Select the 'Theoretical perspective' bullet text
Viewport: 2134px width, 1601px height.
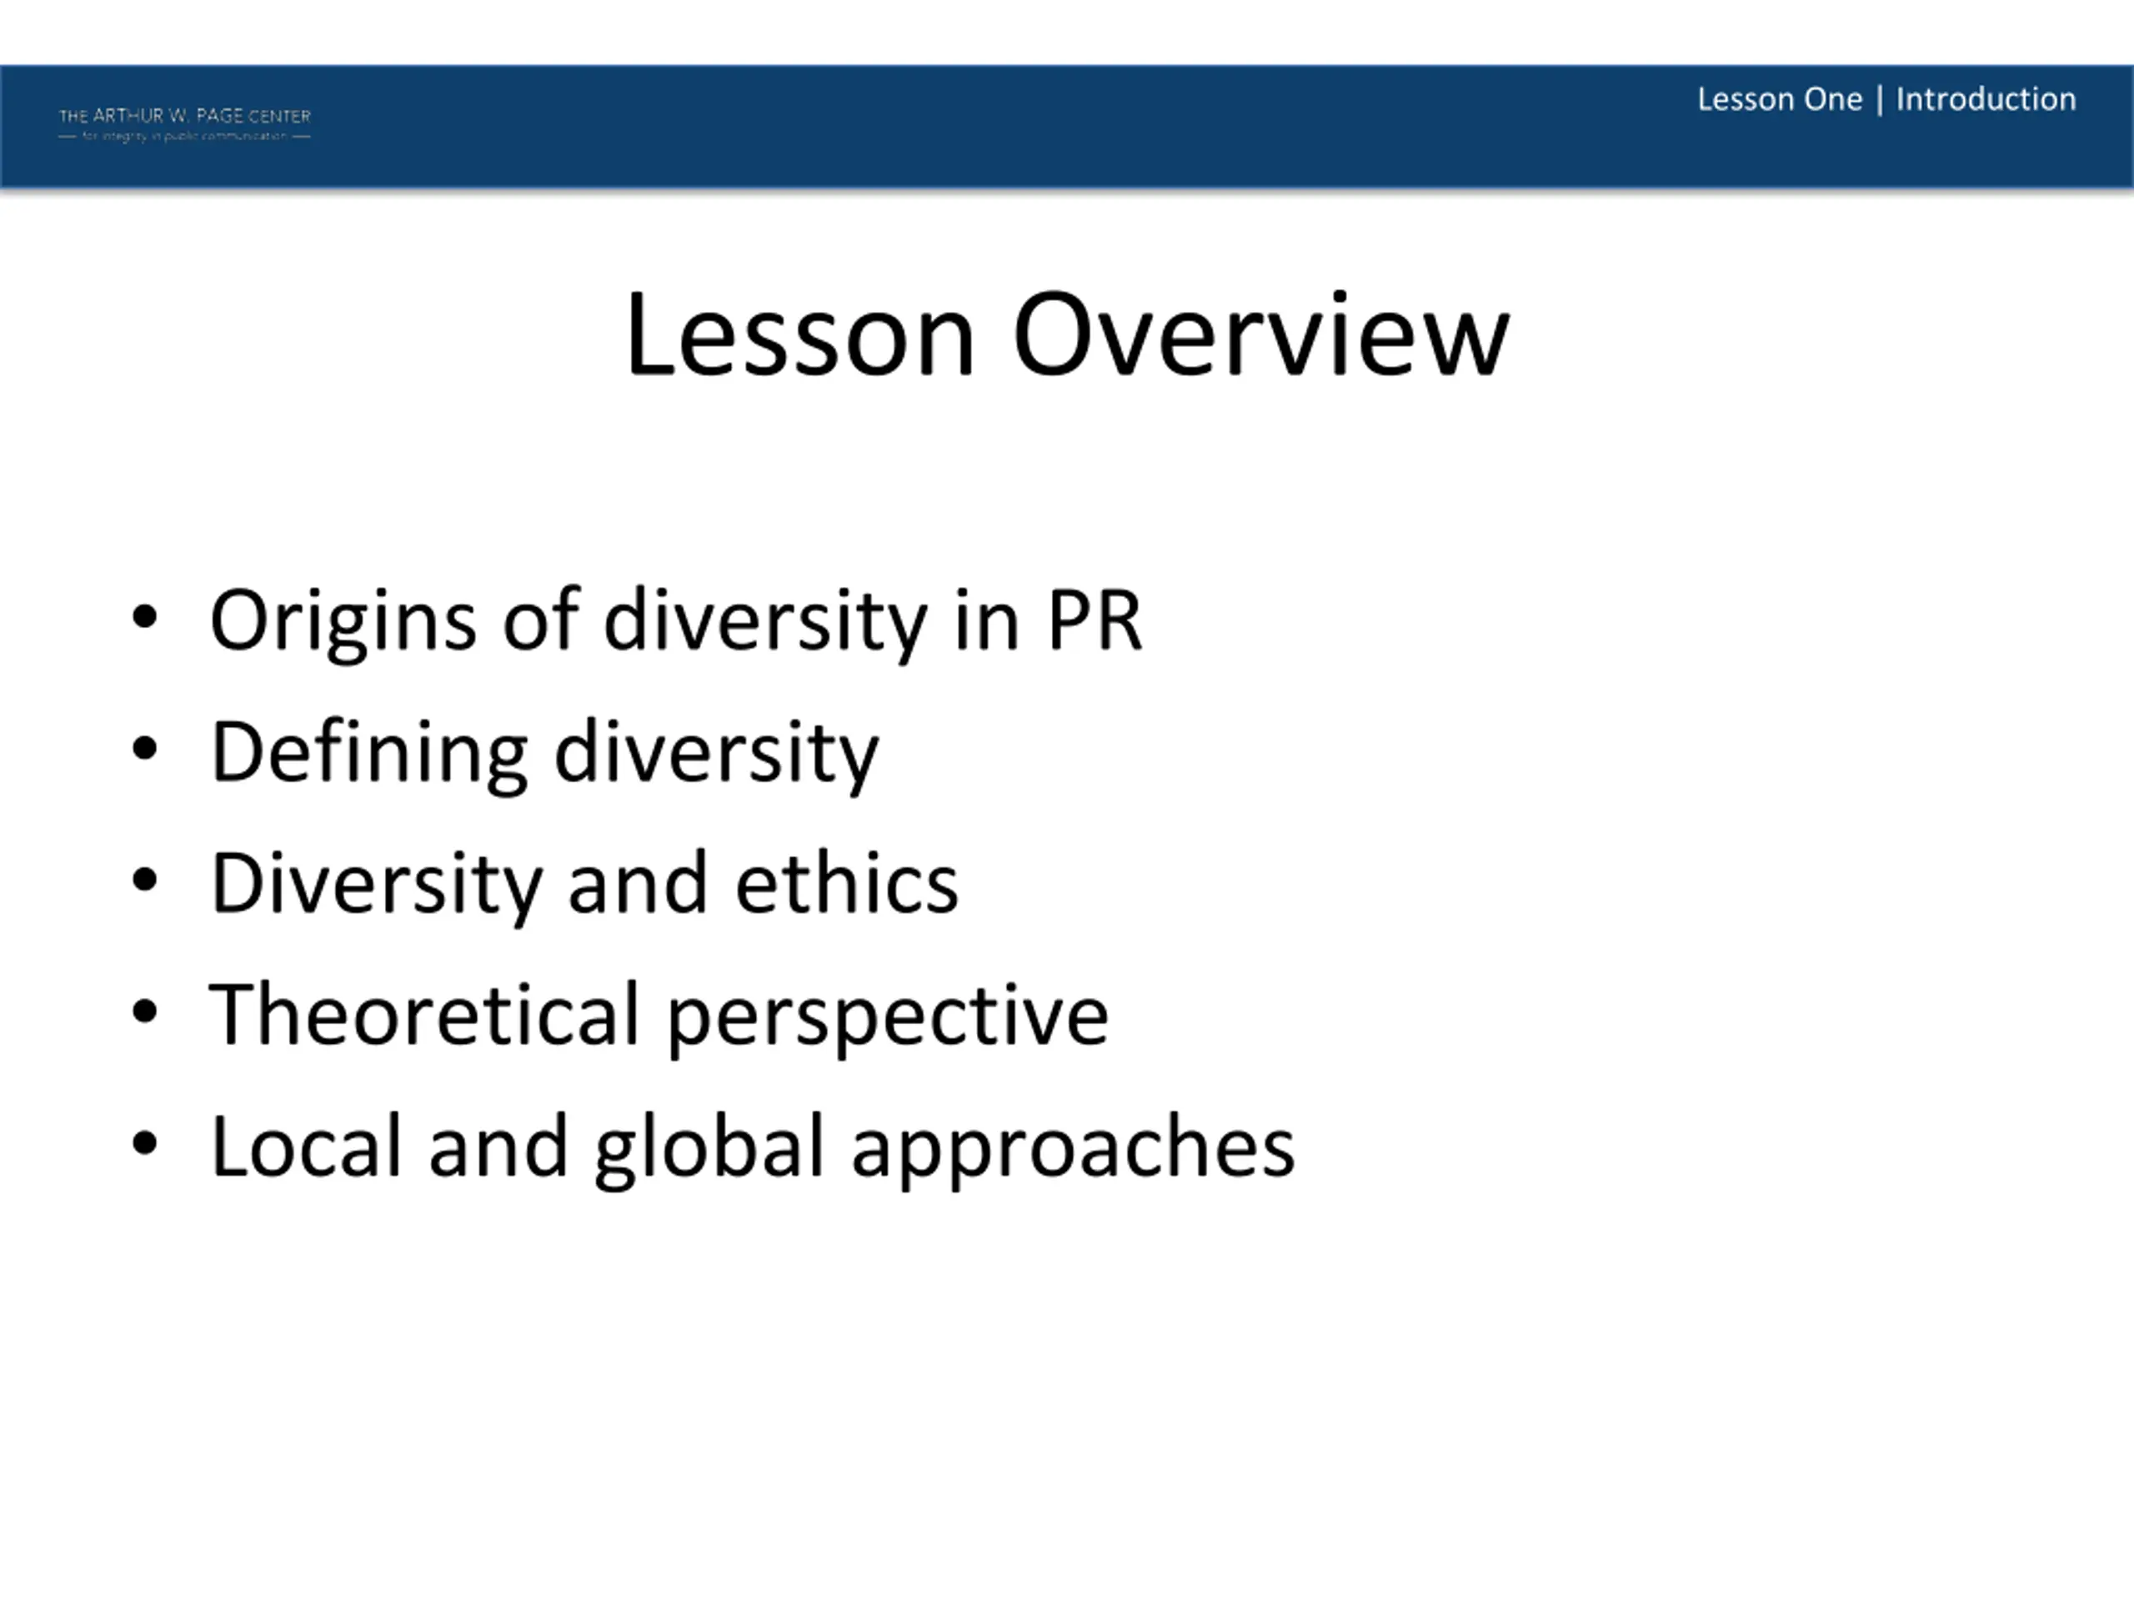(660, 1017)
